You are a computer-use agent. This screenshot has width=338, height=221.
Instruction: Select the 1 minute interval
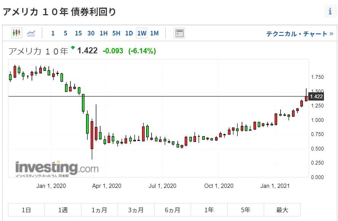click(x=53, y=33)
